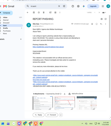This screenshot has width=111, height=126.
Task: Add an emoji reaction beside the star
Action: coord(97,24)
